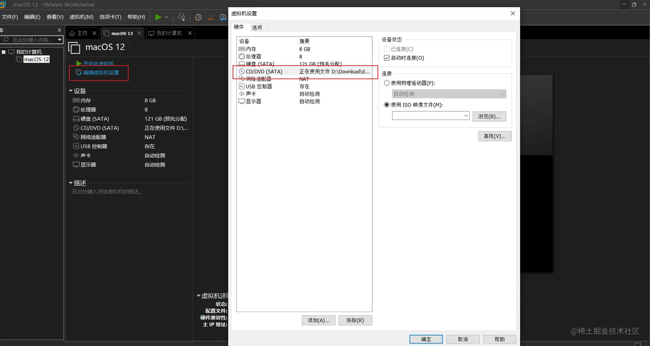The width and height of the screenshot is (650, 346).
Task: Open the 选项卡(T) menu
Action: point(110,17)
